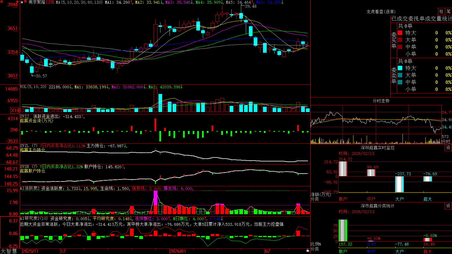The image size is (452, 254).
Task: Click the teal 大单 sell-order swatch
Action: 400,75
